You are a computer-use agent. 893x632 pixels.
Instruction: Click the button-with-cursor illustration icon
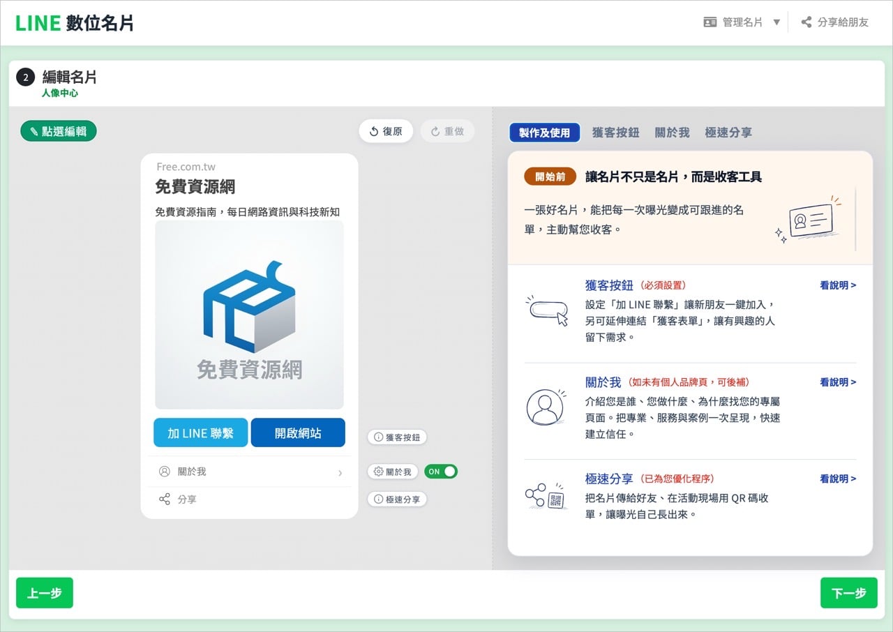tap(548, 311)
